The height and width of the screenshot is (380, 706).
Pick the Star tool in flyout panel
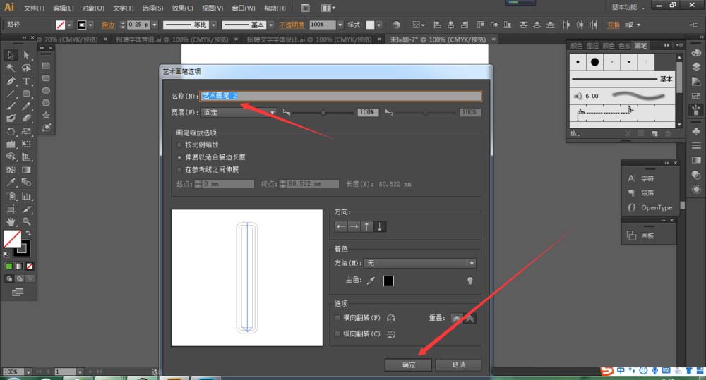click(46, 115)
